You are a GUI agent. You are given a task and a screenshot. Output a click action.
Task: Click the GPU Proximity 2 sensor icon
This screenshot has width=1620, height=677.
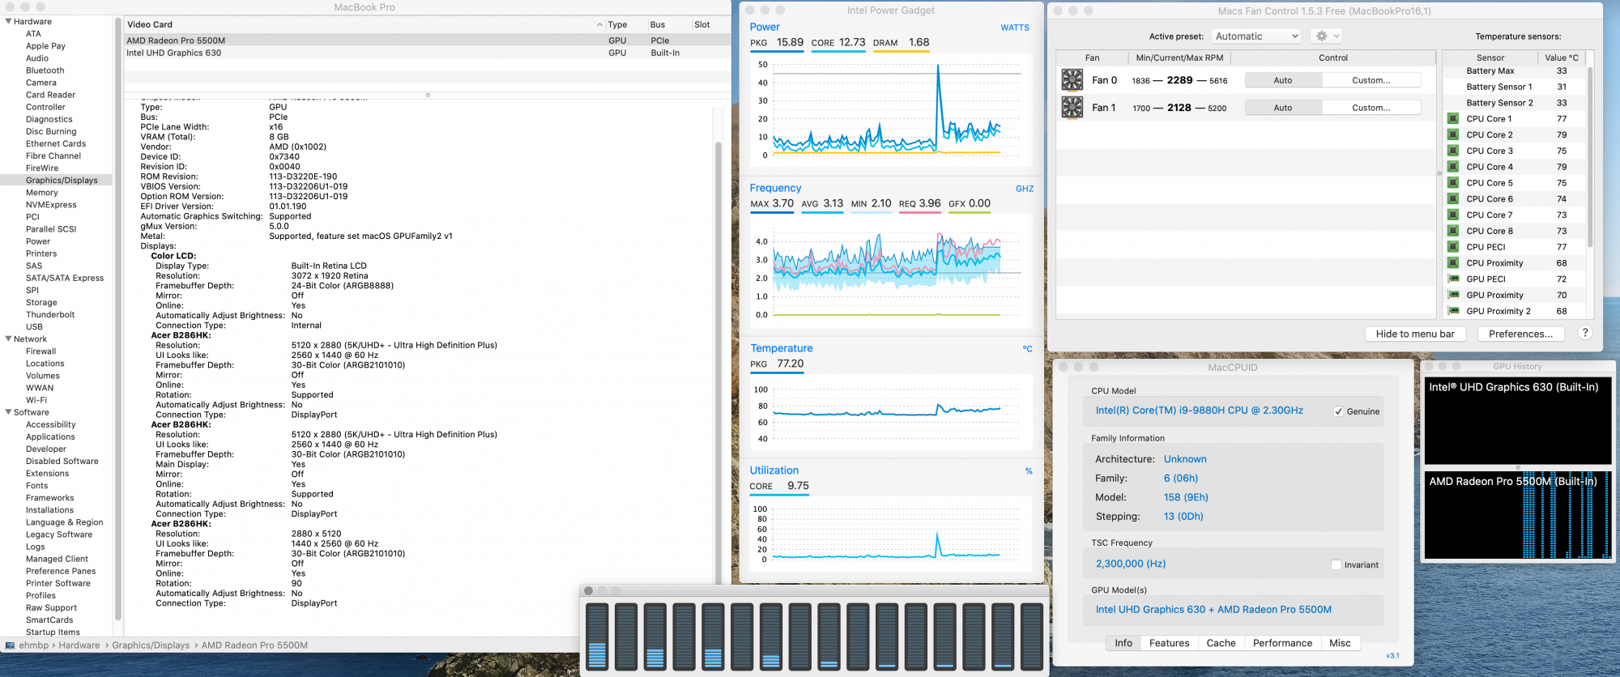point(1453,310)
